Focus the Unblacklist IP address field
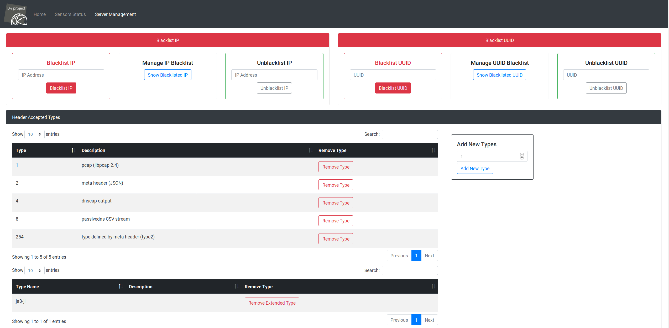This screenshot has height=328, width=669. coord(274,75)
